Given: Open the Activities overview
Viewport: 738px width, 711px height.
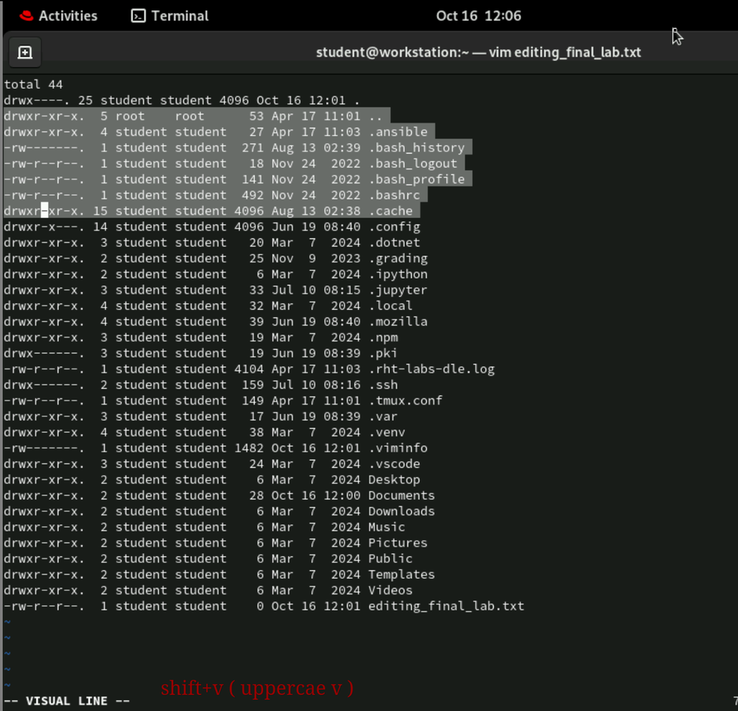Looking at the screenshot, I should [x=67, y=16].
